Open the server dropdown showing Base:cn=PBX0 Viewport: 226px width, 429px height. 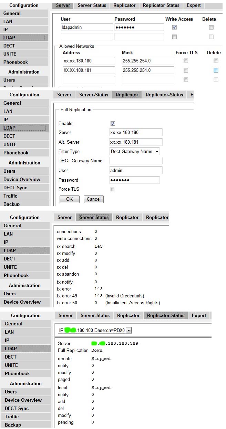click(95, 331)
